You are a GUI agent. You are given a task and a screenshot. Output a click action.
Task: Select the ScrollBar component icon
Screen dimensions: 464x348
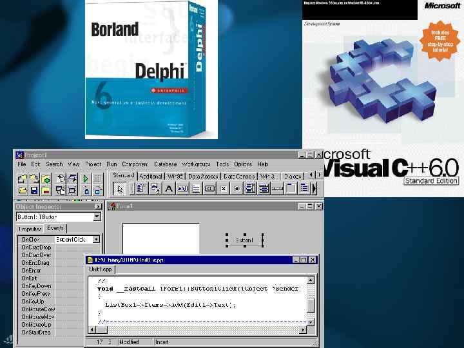[x=278, y=188]
